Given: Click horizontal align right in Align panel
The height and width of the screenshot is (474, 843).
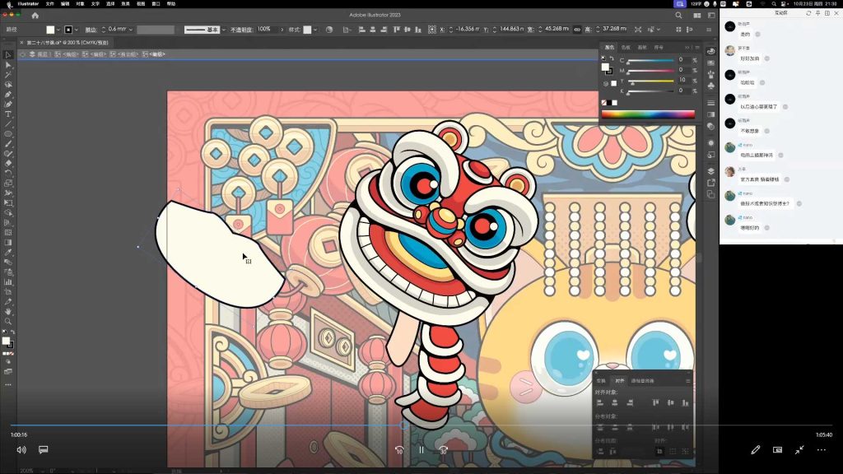Looking at the screenshot, I should pyautogui.click(x=630, y=402).
